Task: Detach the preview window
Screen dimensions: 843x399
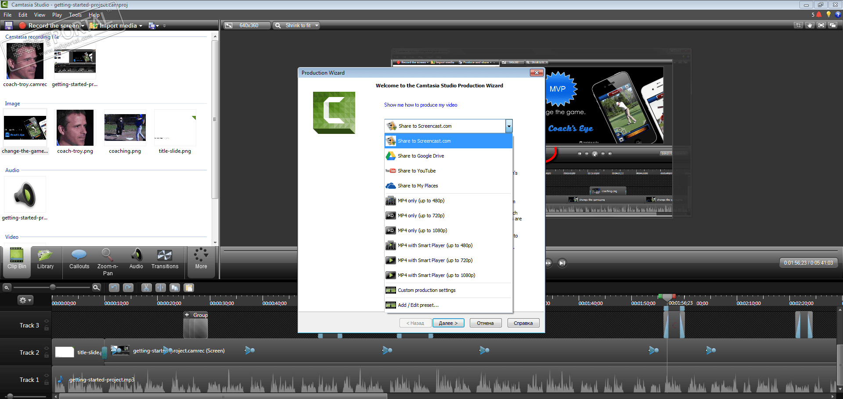Action: [x=832, y=25]
